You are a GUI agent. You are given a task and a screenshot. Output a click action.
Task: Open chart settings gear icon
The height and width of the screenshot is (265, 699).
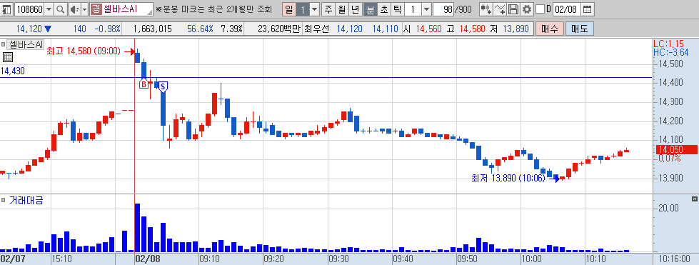pos(527,9)
